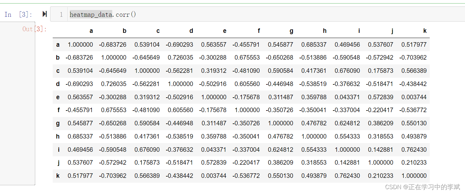Click cell value 0.554333 in row h
Viewport: 465px width, 193px height.
tap(347, 136)
